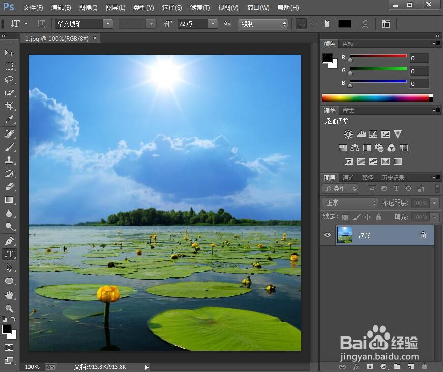This screenshot has width=443, height=372.
Task: Switch to the 色板 tab
Action: pyautogui.click(x=348, y=44)
